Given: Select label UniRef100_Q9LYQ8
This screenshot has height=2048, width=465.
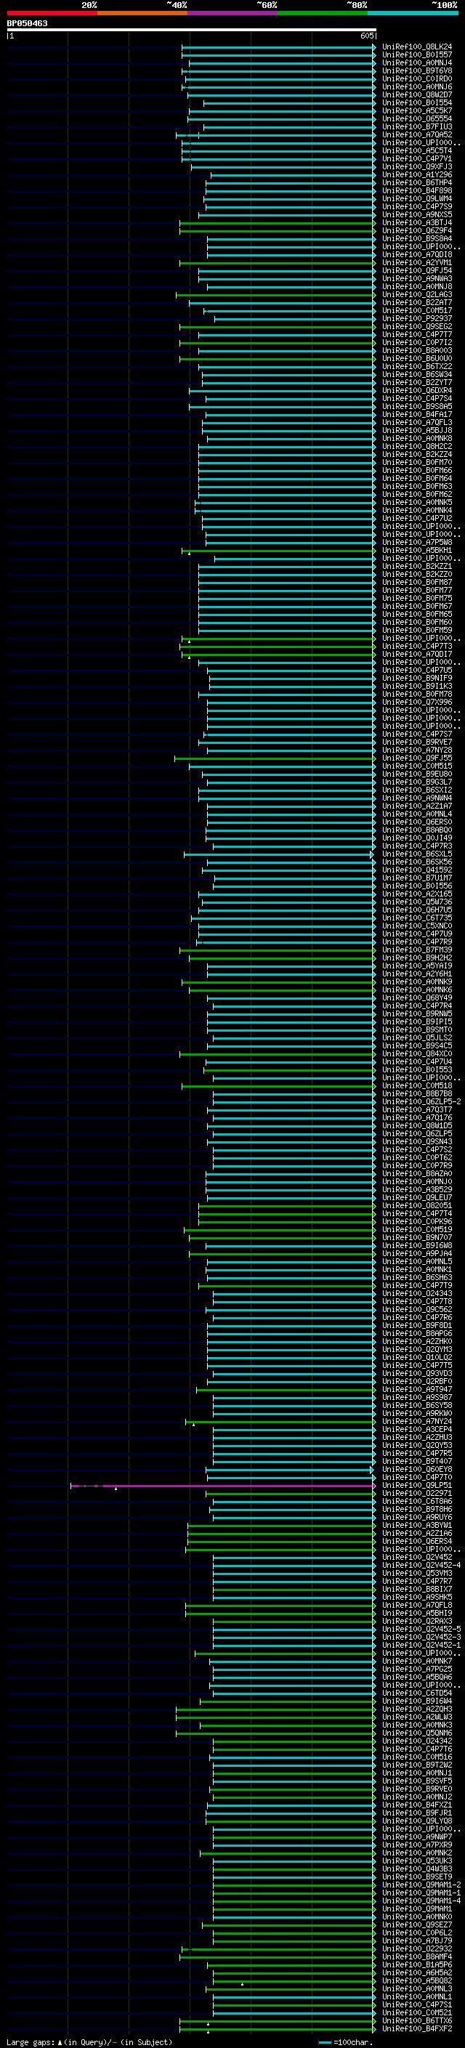Looking at the screenshot, I should coord(417,1821).
